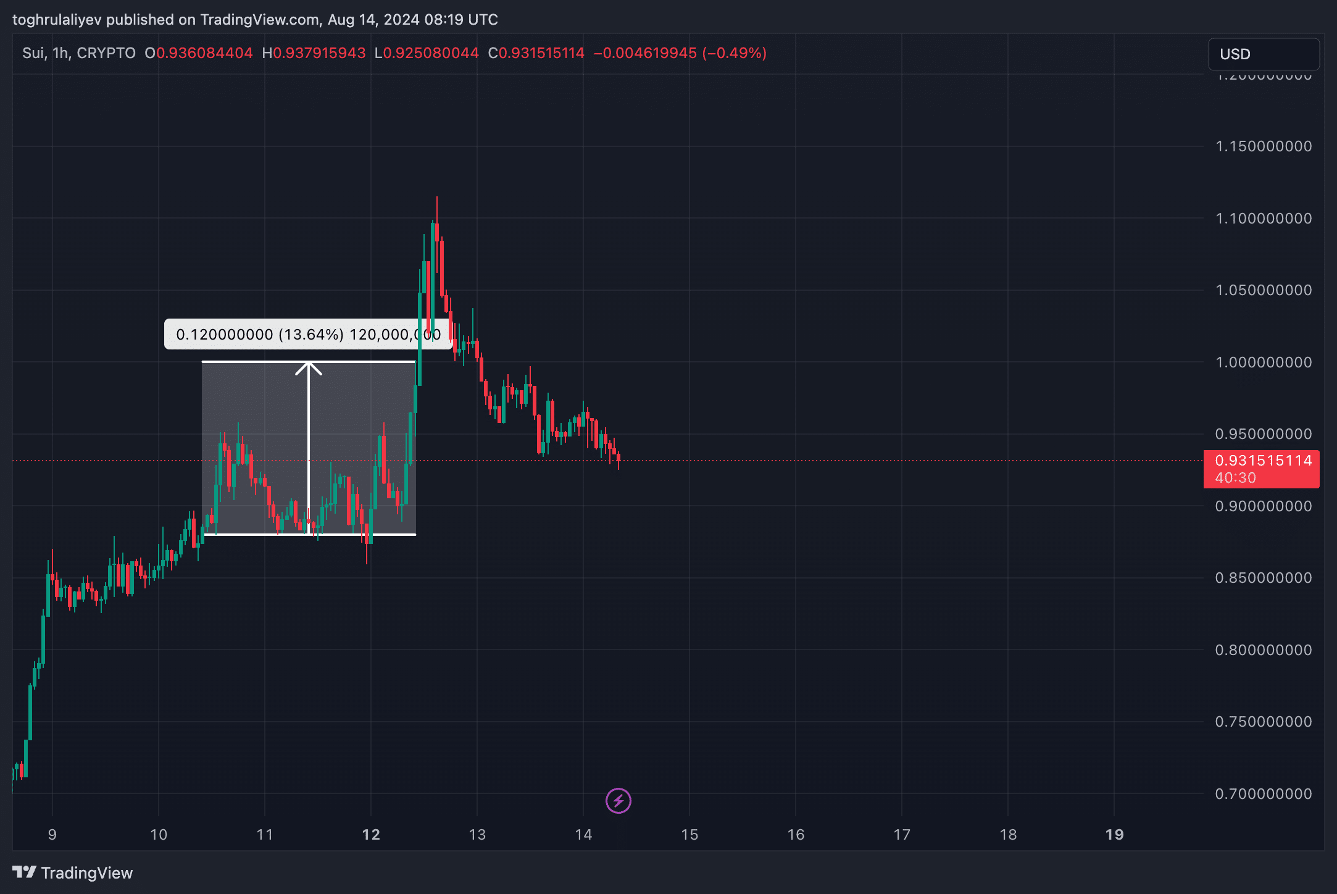Click bold date label 19 on time axis
The width and height of the screenshot is (1337, 894).
pyautogui.click(x=1114, y=835)
